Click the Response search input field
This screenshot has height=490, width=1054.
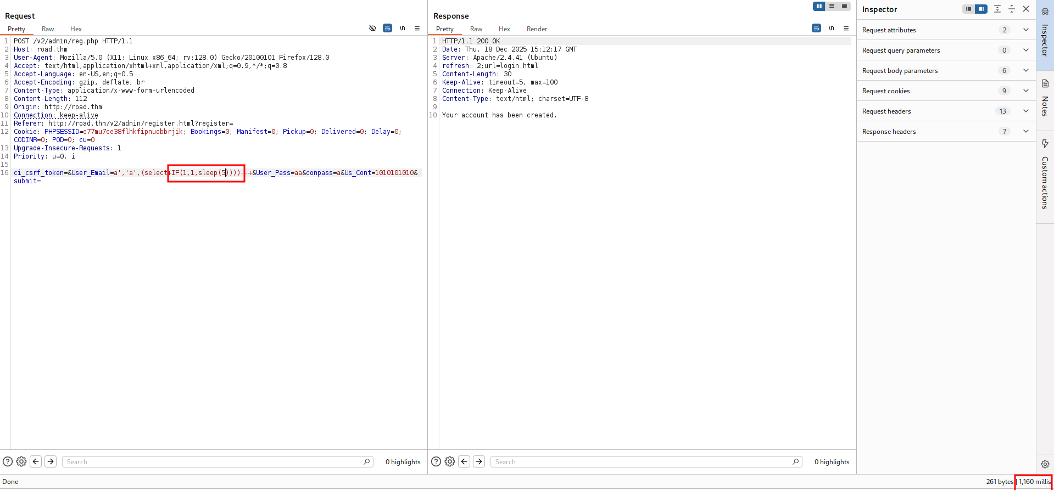tap(643, 462)
